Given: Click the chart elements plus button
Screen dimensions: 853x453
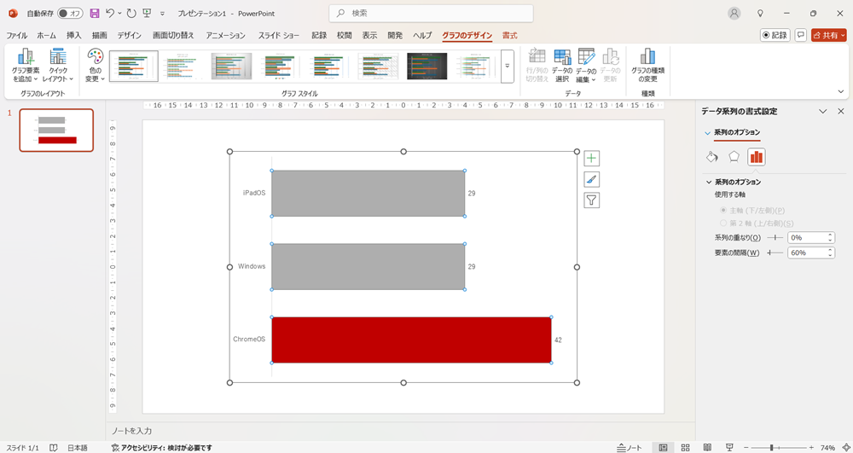Looking at the screenshot, I should (x=591, y=158).
